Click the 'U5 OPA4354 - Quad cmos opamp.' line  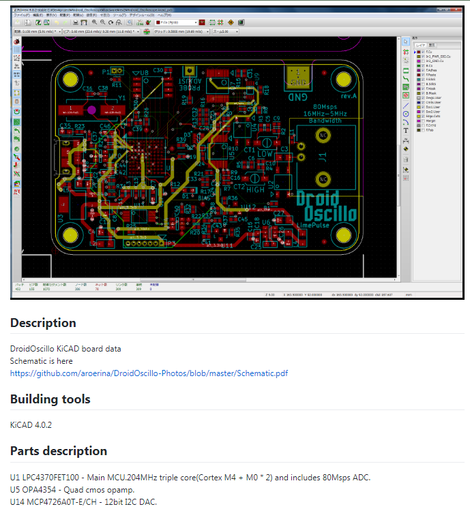72,490
